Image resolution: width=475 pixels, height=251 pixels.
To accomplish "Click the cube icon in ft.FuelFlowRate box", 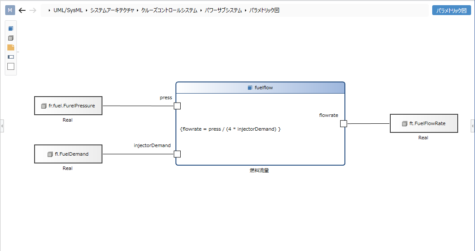I will pyautogui.click(x=405, y=124).
